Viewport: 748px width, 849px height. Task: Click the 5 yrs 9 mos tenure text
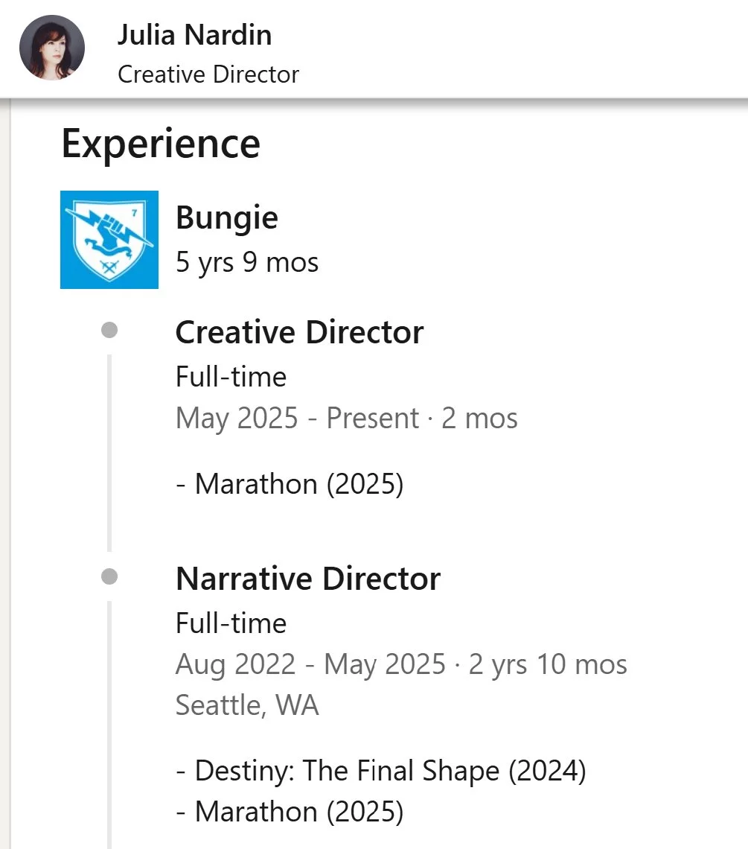247,261
